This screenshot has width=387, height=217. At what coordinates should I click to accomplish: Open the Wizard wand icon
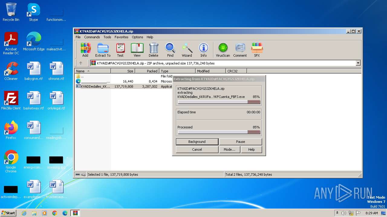[187, 50]
